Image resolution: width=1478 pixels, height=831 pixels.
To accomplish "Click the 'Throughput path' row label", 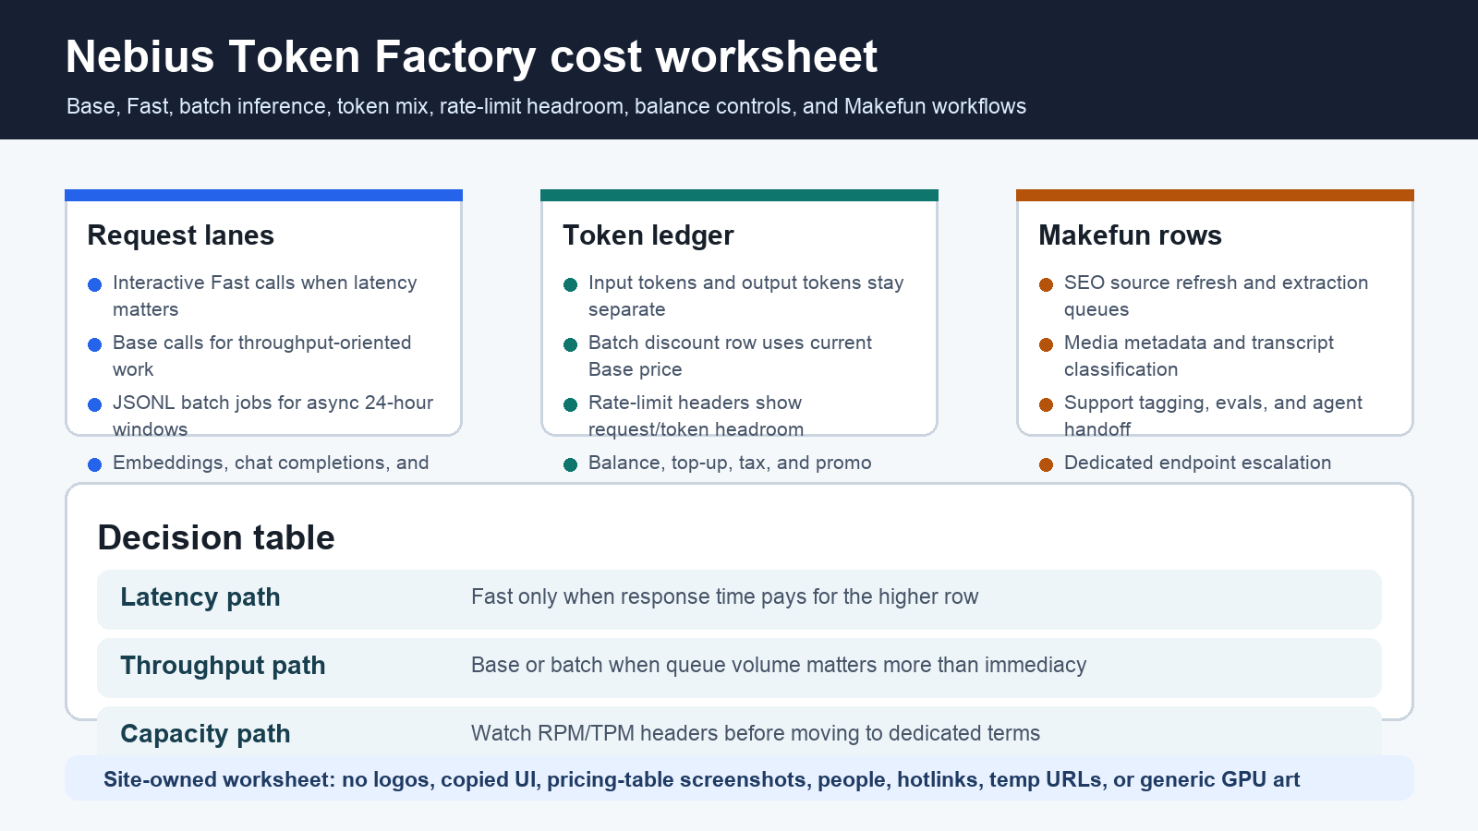I will pyautogui.click(x=223, y=666).
